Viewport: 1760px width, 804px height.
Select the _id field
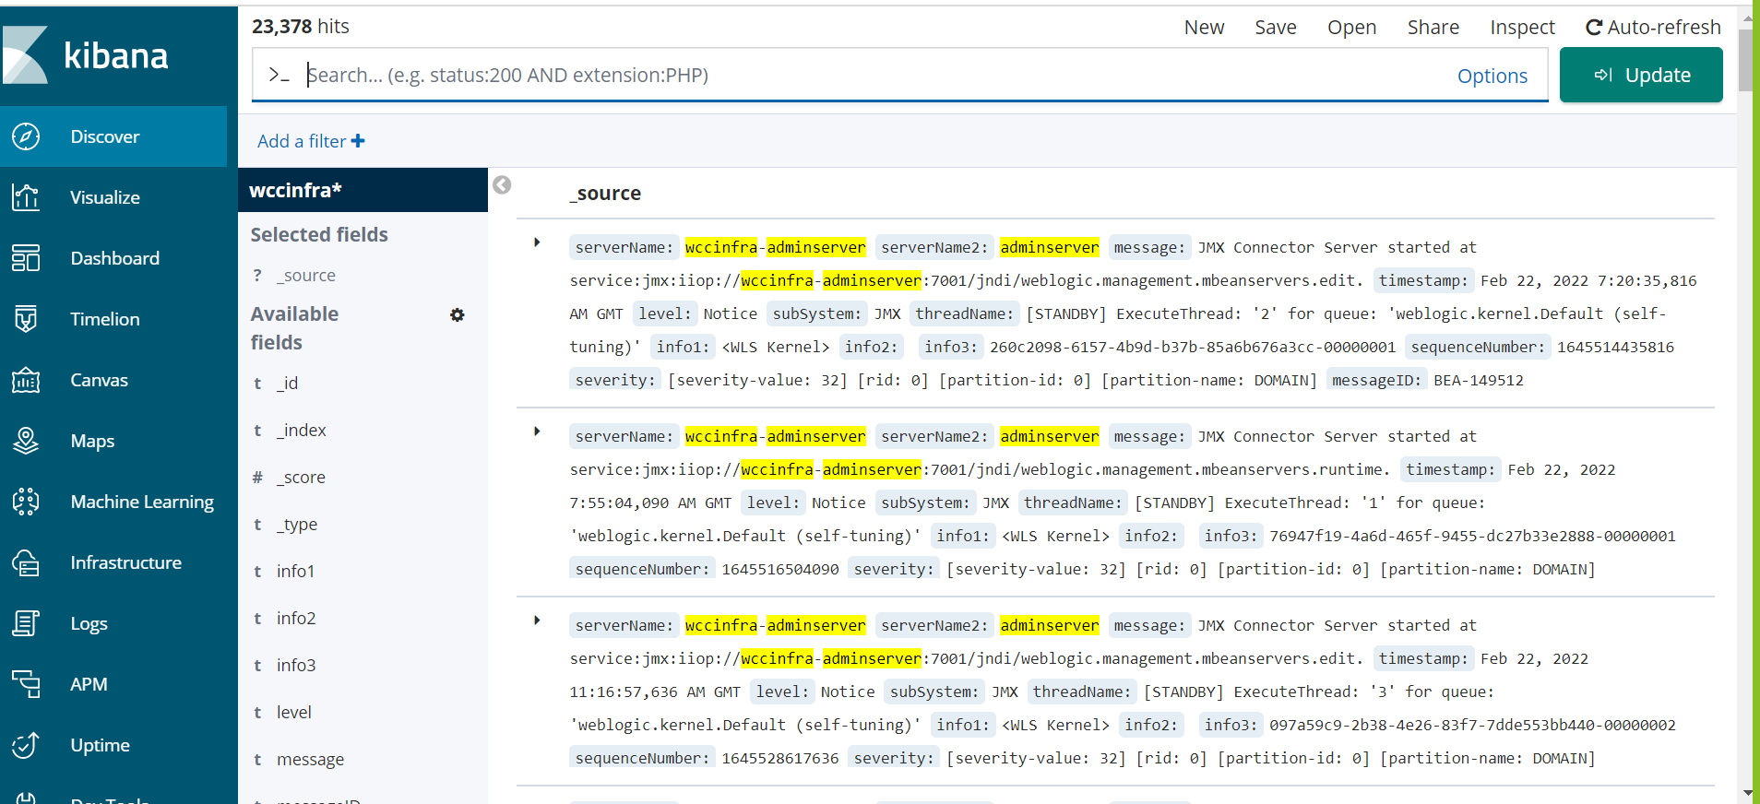[x=288, y=383]
